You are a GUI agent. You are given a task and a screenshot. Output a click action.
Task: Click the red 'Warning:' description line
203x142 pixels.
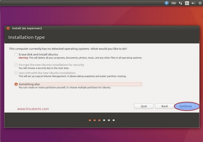tap(80, 58)
